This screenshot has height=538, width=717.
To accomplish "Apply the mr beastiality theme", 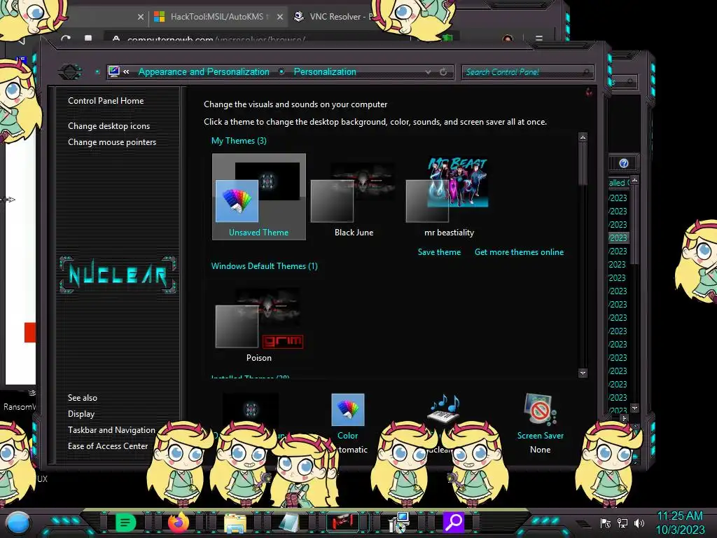I will [449, 197].
